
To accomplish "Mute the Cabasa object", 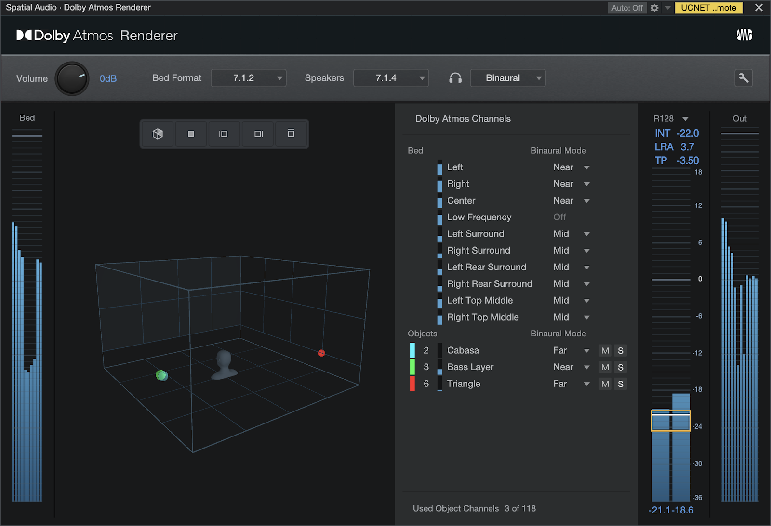I will (x=605, y=351).
